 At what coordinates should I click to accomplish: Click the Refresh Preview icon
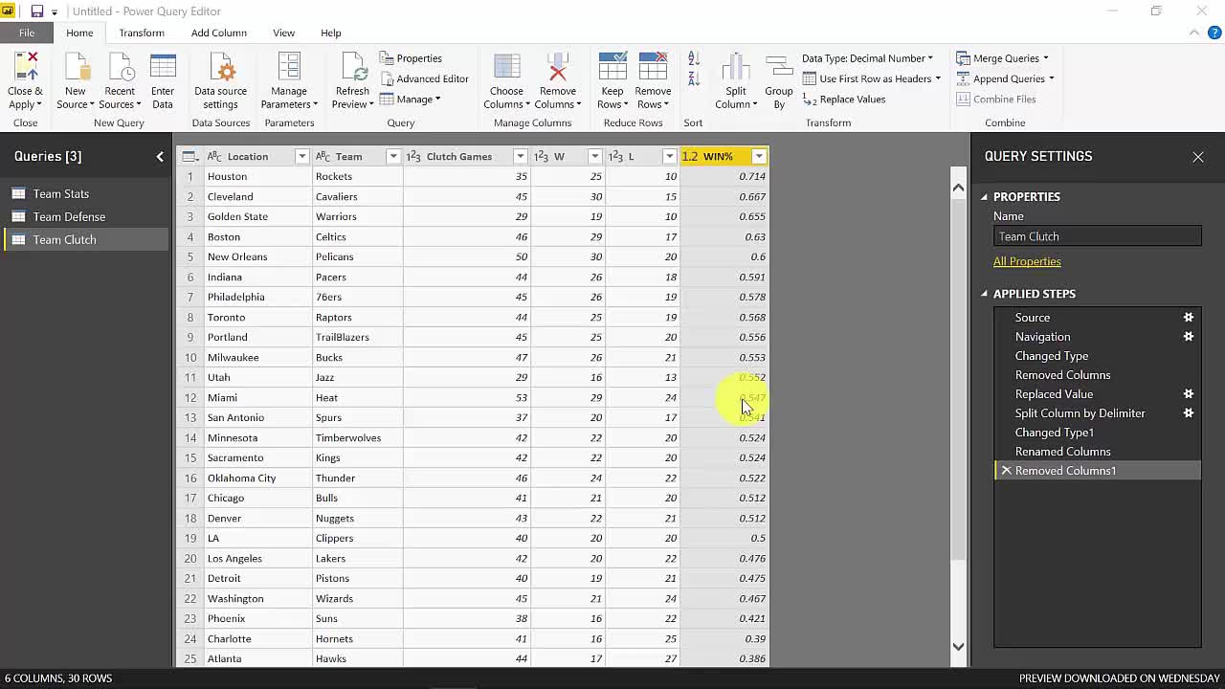coord(352,69)
